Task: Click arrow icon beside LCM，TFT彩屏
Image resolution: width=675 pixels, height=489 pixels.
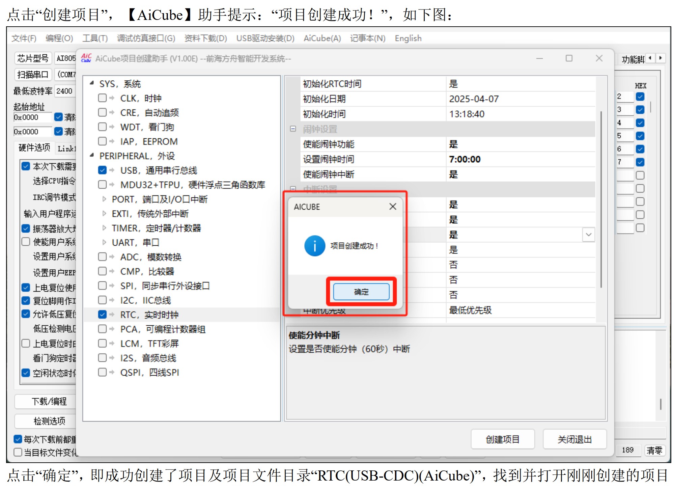Action: tap(112, 344)
